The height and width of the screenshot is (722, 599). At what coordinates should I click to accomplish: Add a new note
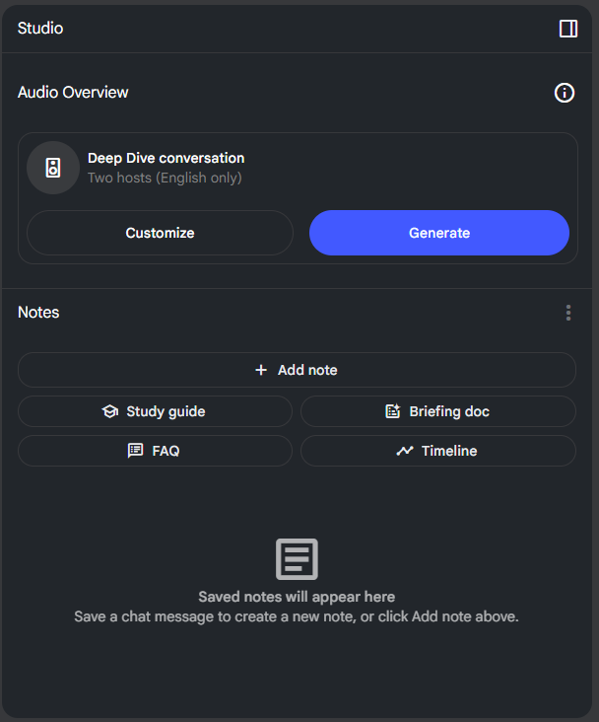pyautogui.click(x=297, y=370)
